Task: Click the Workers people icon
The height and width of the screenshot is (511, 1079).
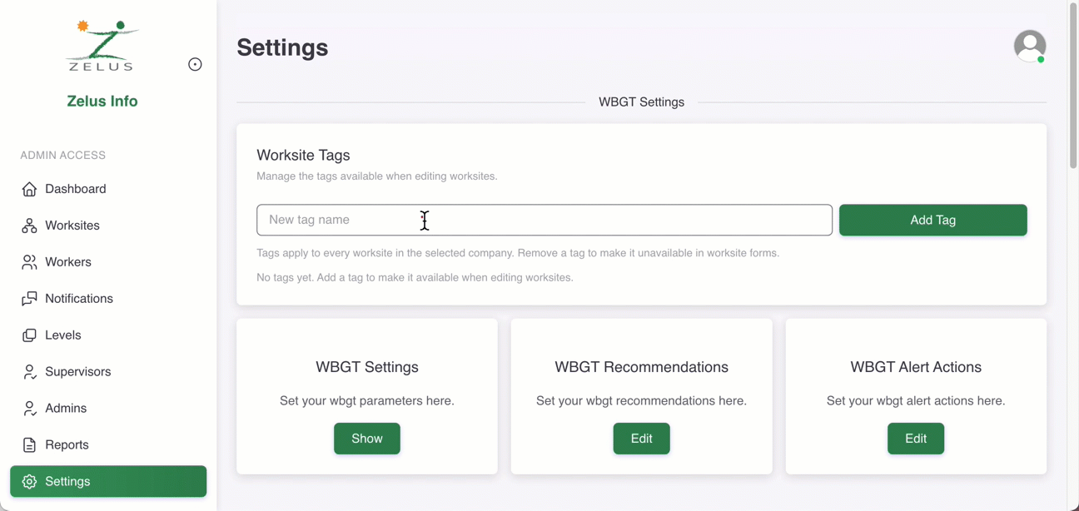Action: [x=30, y=262]
